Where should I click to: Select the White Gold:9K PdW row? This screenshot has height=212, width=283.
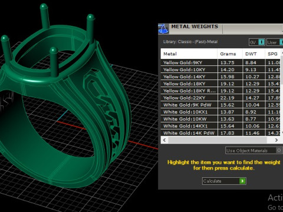point(221,105)
